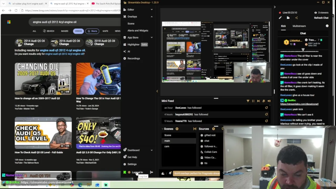The width and height of the screenshot is (336, 189).
Task: Click the performance stats bar chart icon
Action: point(163,173)
